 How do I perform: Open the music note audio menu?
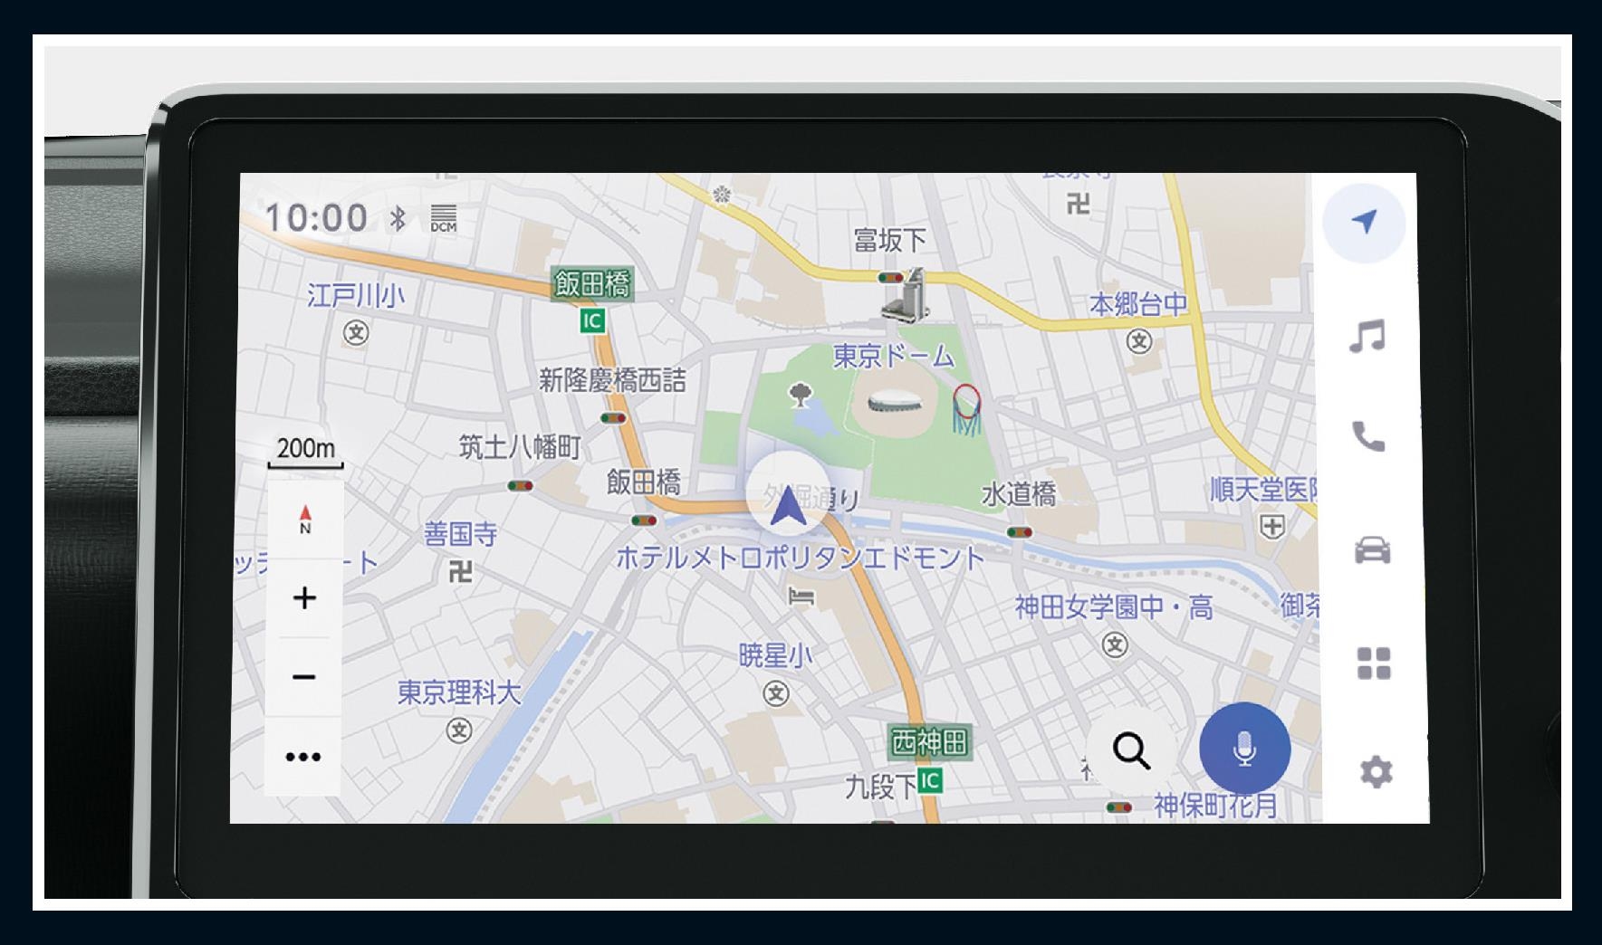[x=1367, y=336]
